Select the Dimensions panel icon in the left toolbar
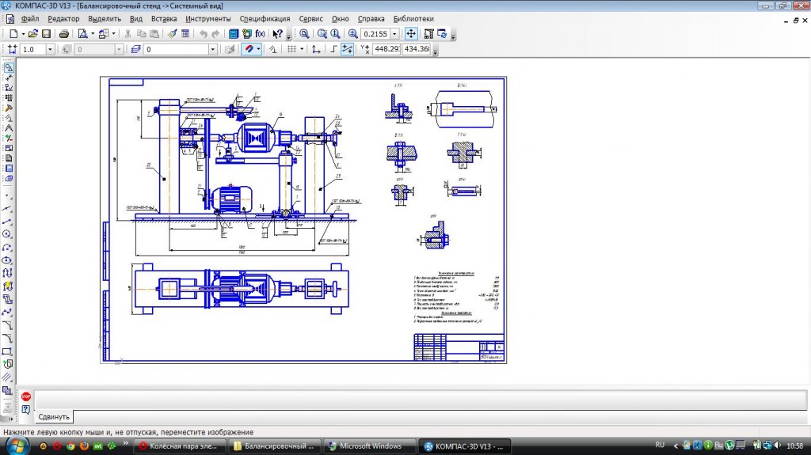 click(x=8, y=78)
